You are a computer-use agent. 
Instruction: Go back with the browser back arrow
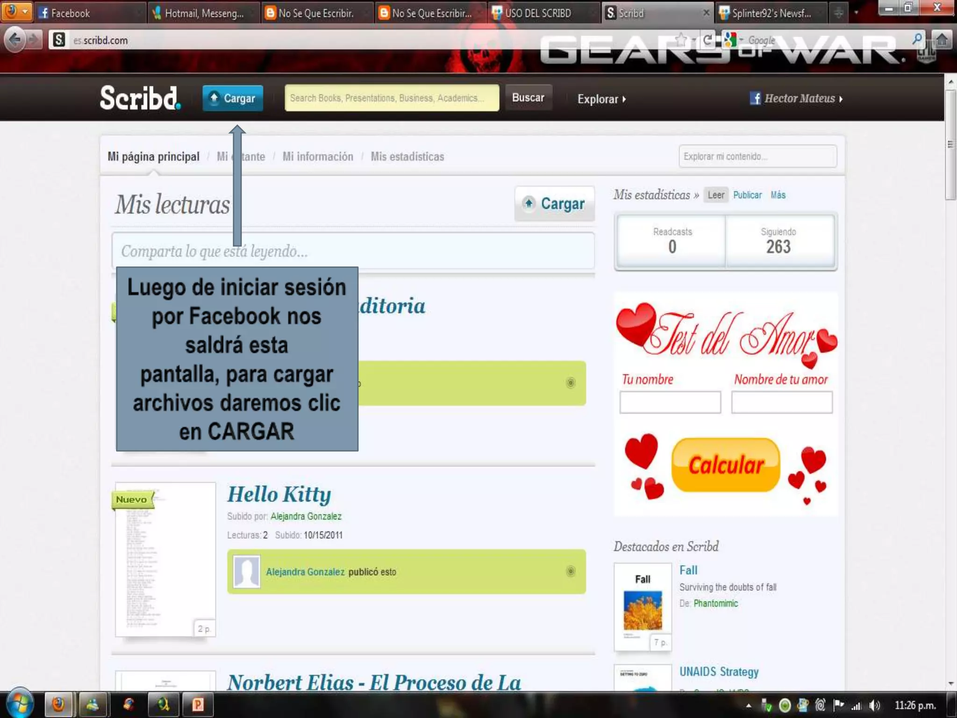[15, 40]
